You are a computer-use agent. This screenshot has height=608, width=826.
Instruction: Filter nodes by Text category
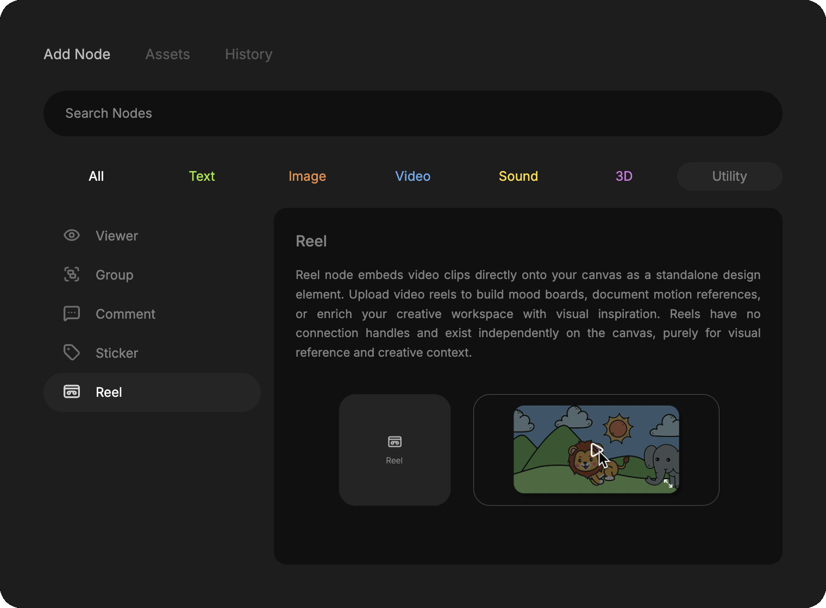point(202,176)
